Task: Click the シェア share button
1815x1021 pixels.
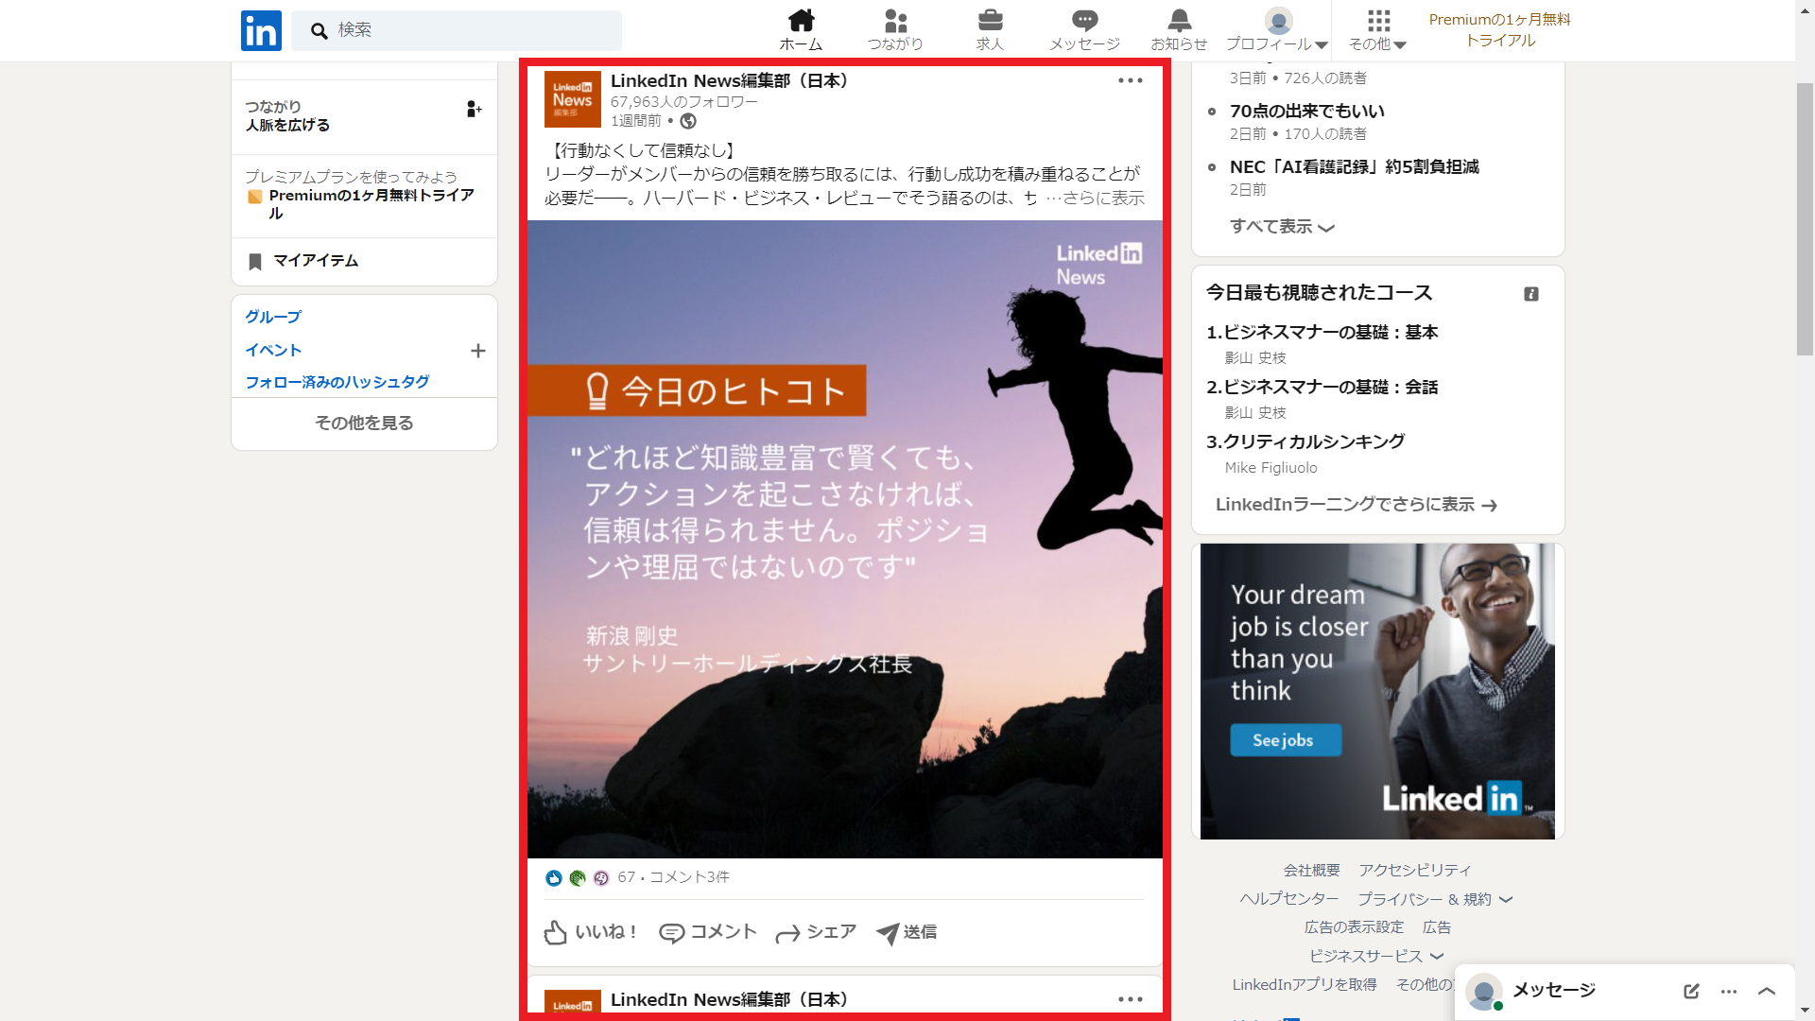Action: click(x=816, y=932)
